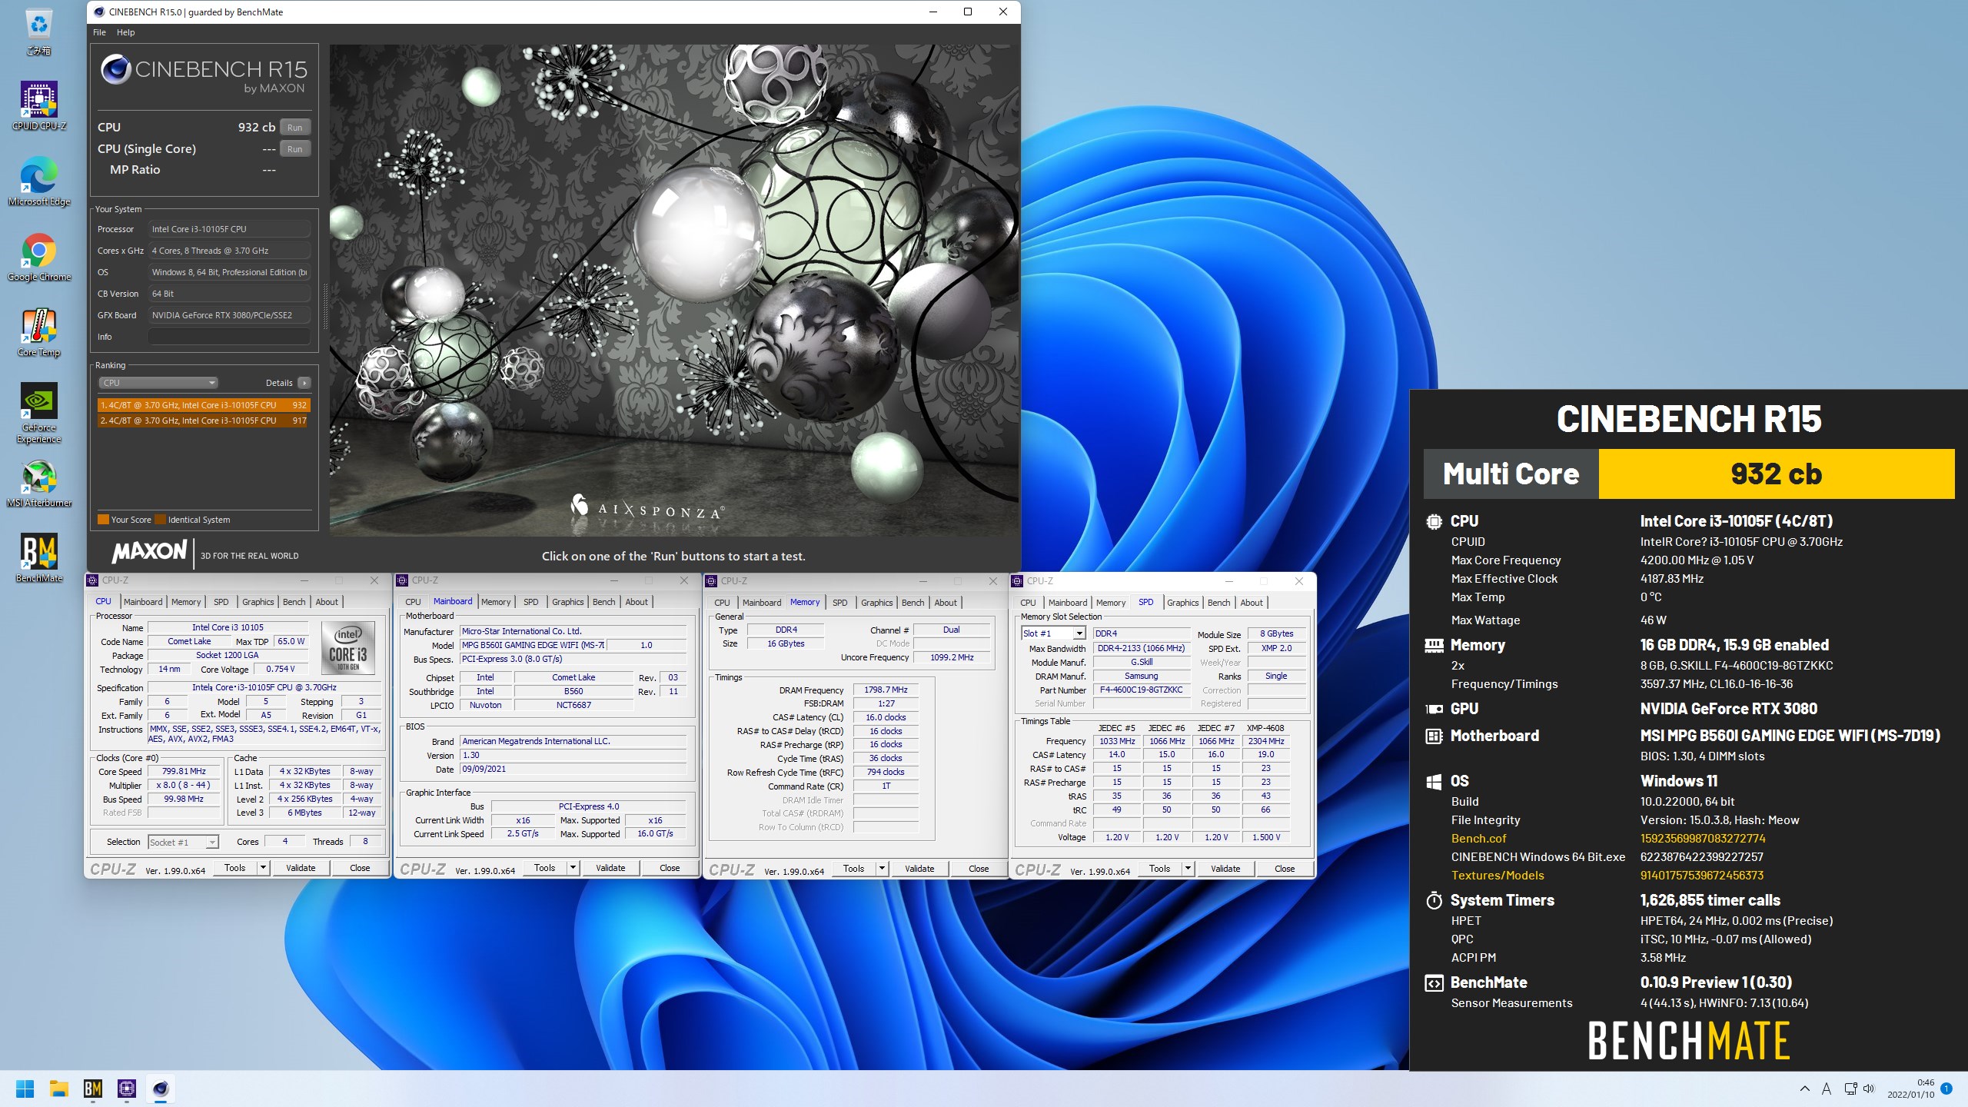Open the CPUID CPU-Z desktop icon

point(38,106)
